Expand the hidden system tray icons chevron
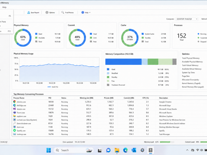 (187, 150)
